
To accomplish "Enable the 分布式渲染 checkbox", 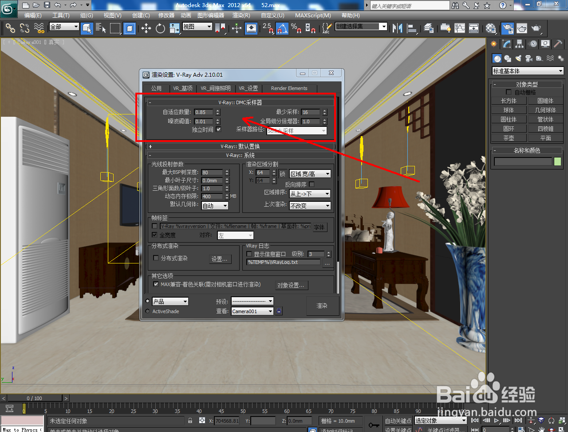I will (156, 258).
